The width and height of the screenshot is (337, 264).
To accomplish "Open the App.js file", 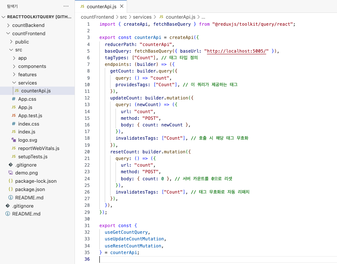I will (x=25, y=107).
